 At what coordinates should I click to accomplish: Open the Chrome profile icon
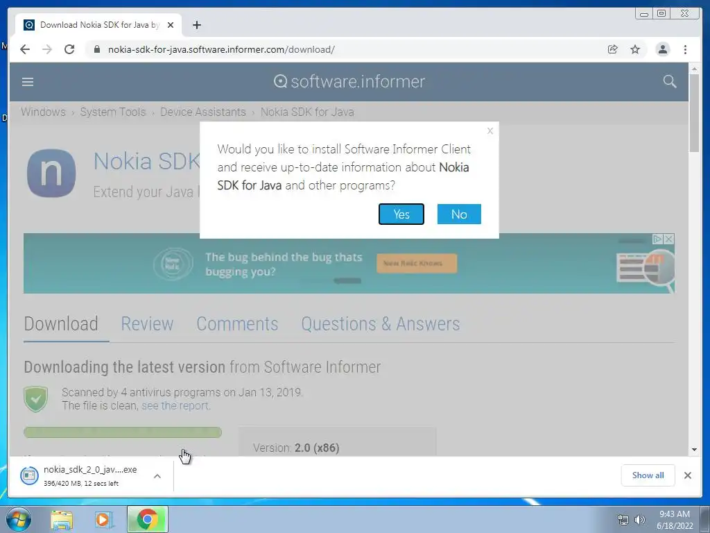click(662, 49)
